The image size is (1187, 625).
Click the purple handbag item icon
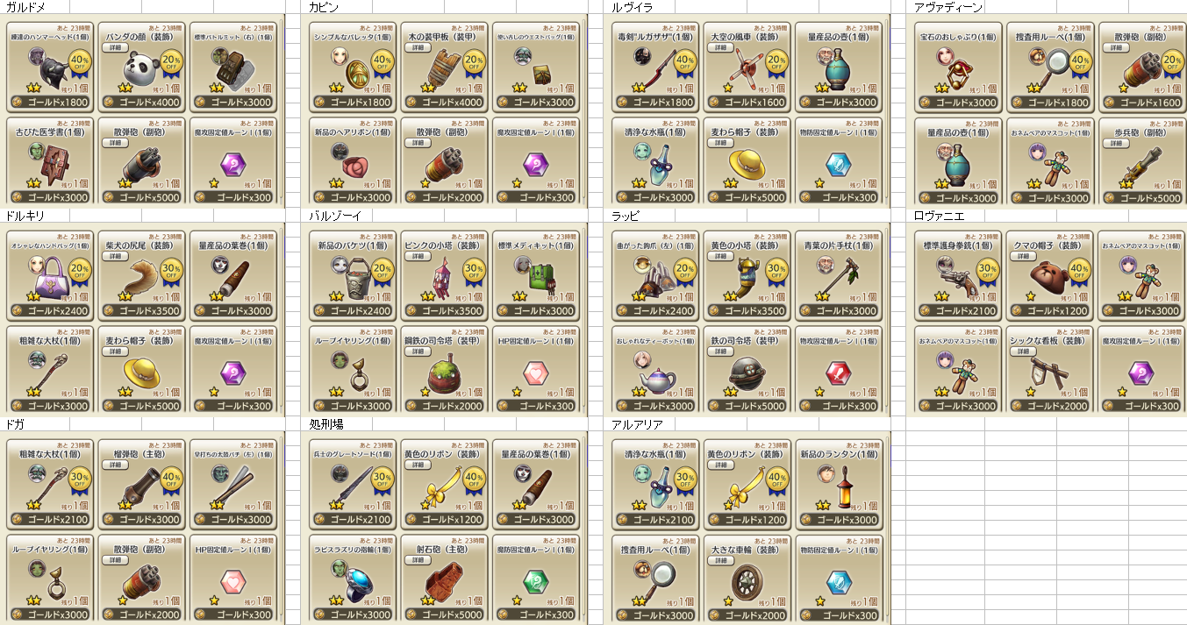tap(44, 279)
